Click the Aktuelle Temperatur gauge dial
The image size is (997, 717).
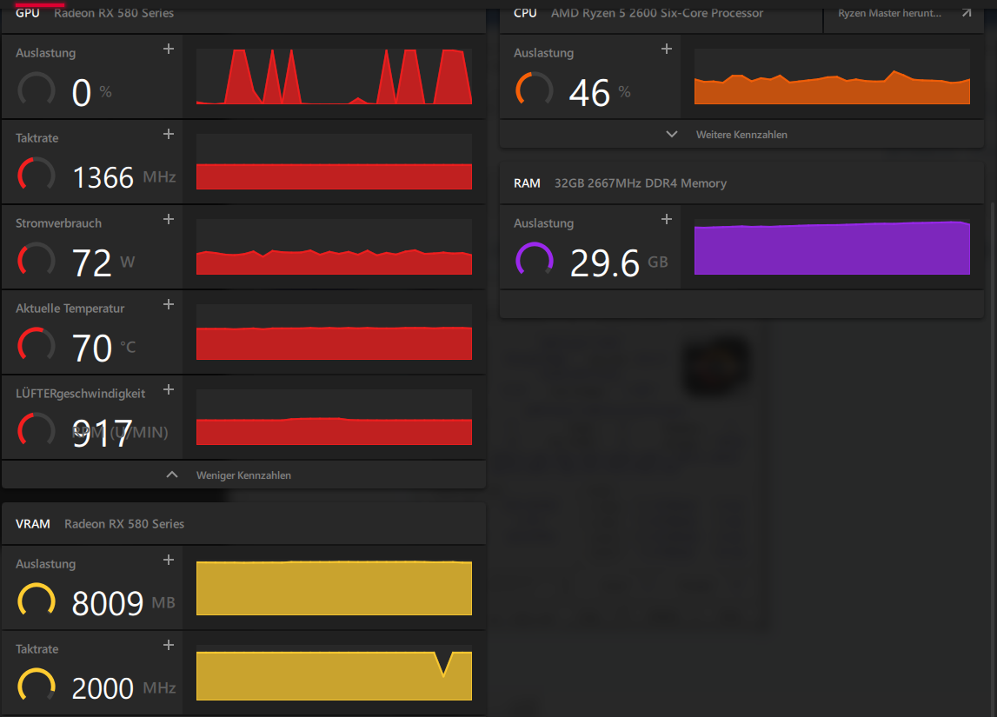(37, 345)
